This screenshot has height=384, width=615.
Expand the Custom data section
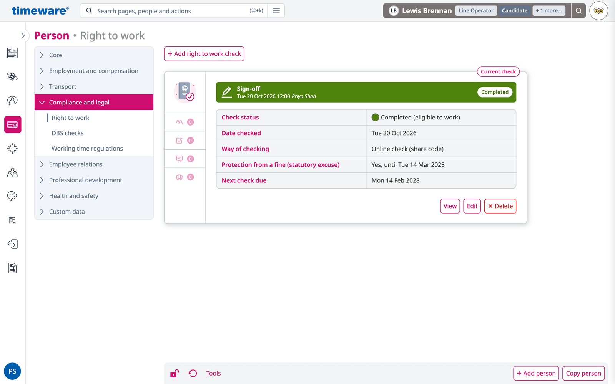pos(94,212)
